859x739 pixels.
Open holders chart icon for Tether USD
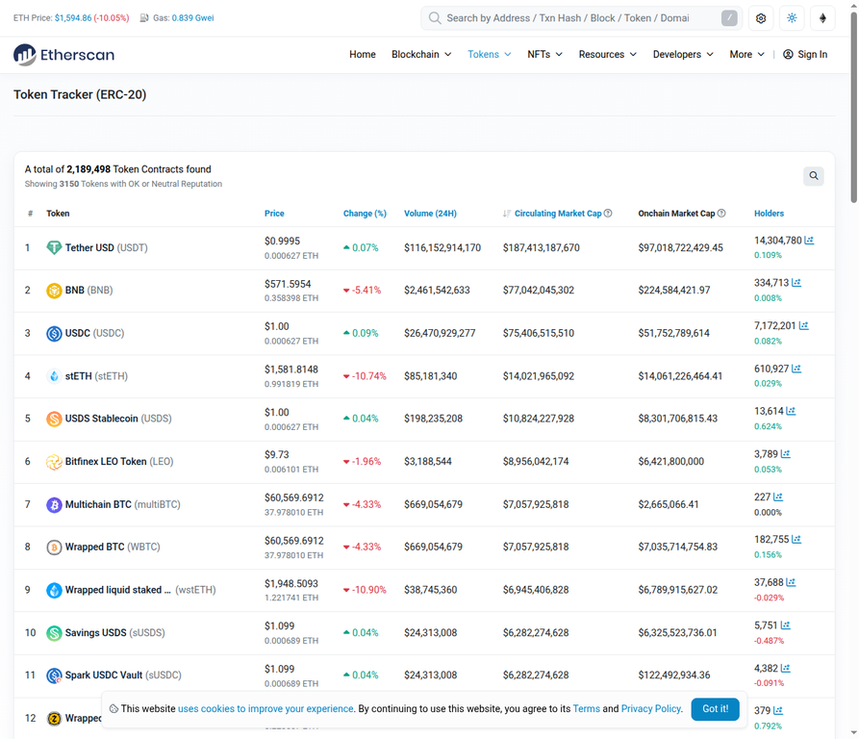click(809, 241)
